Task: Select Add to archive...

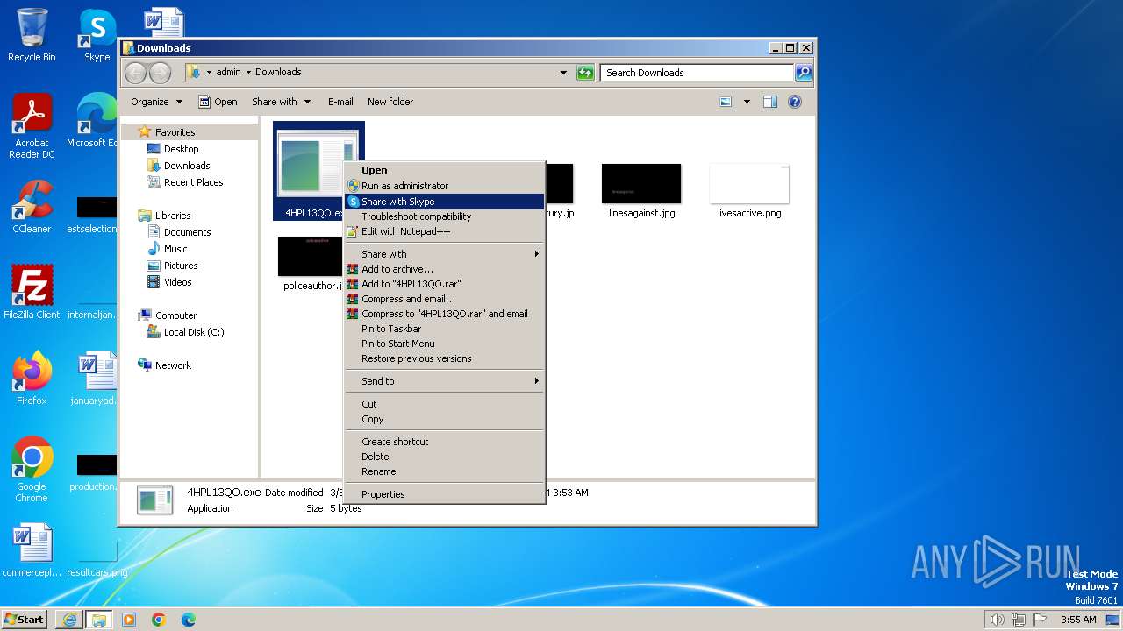Action: click(444, 269)
